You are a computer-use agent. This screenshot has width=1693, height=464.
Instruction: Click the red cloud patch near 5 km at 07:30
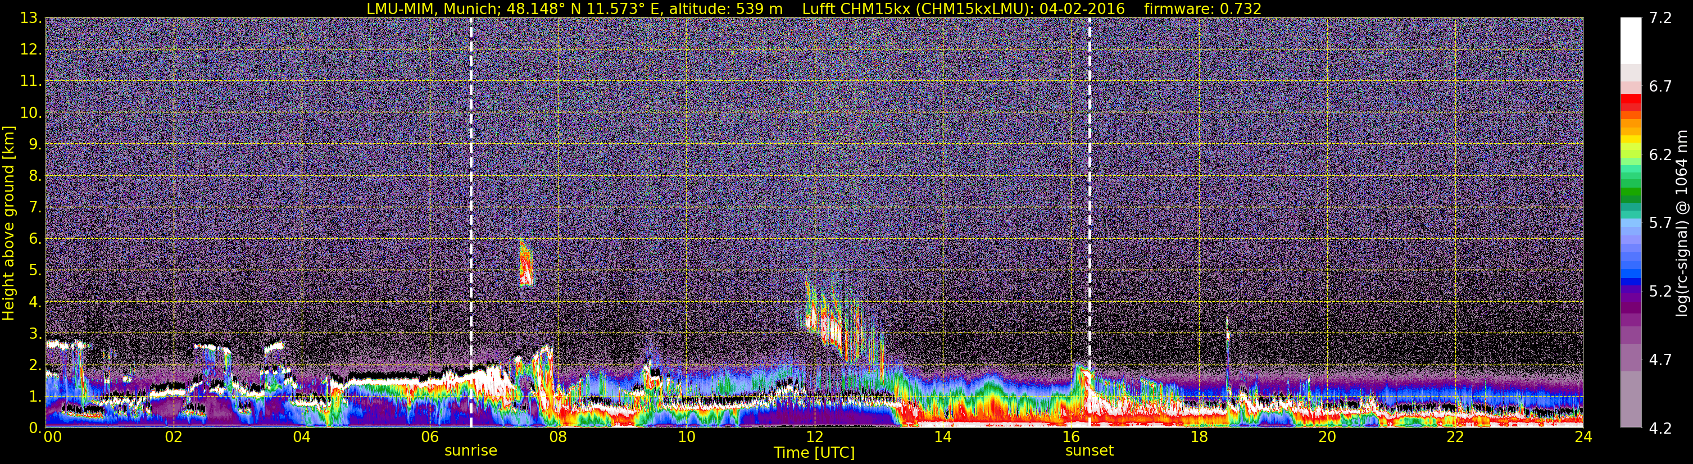coord(526,263)
